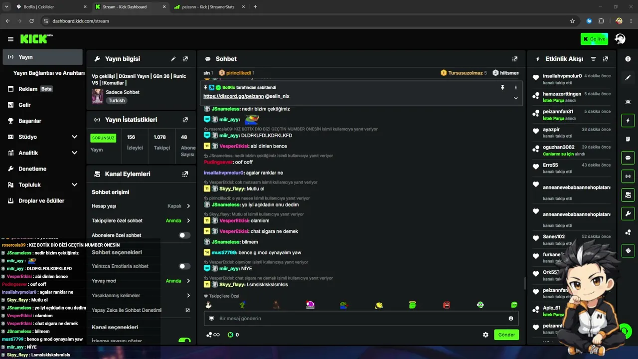This screenshot has height=359, width=638.
Task: Open the hamburger menu beside the Kick logo
Action: (x=10, y=39)
